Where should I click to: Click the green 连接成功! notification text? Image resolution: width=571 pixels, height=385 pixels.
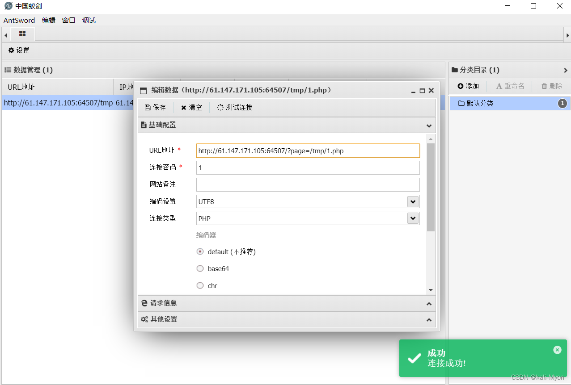447,363
